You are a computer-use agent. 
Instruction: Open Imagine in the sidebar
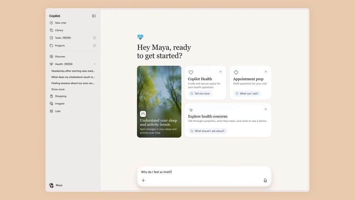pos(60,103)
